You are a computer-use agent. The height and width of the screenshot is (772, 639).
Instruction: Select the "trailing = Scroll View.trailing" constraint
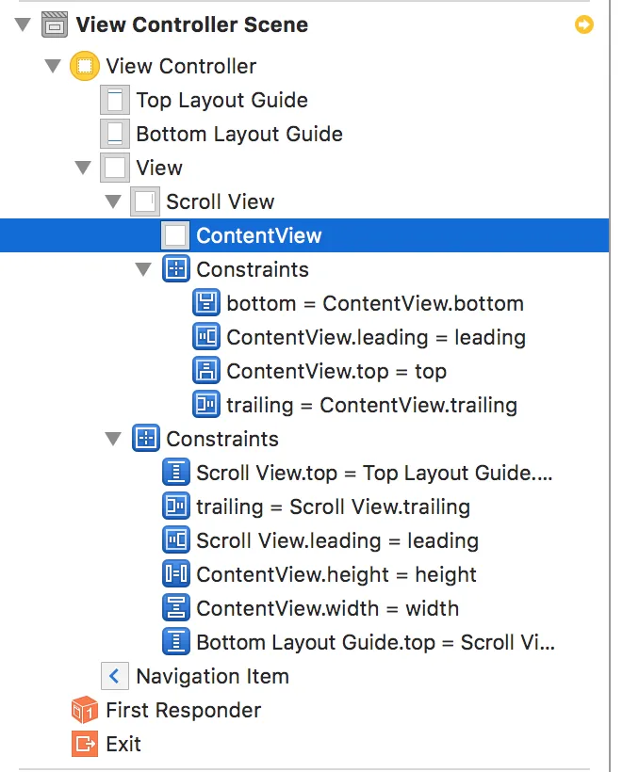333,507
